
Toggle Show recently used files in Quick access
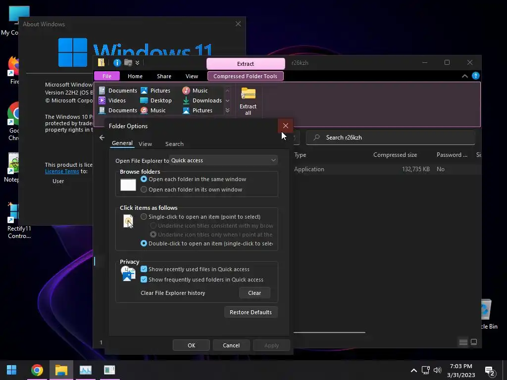(195, 269)
